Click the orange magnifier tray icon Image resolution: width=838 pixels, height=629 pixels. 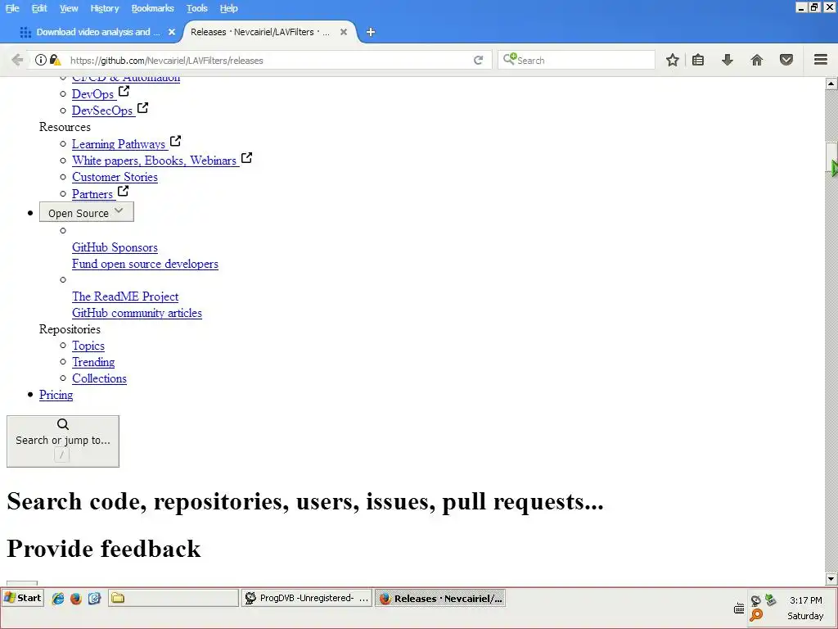[x=756, y=615]
